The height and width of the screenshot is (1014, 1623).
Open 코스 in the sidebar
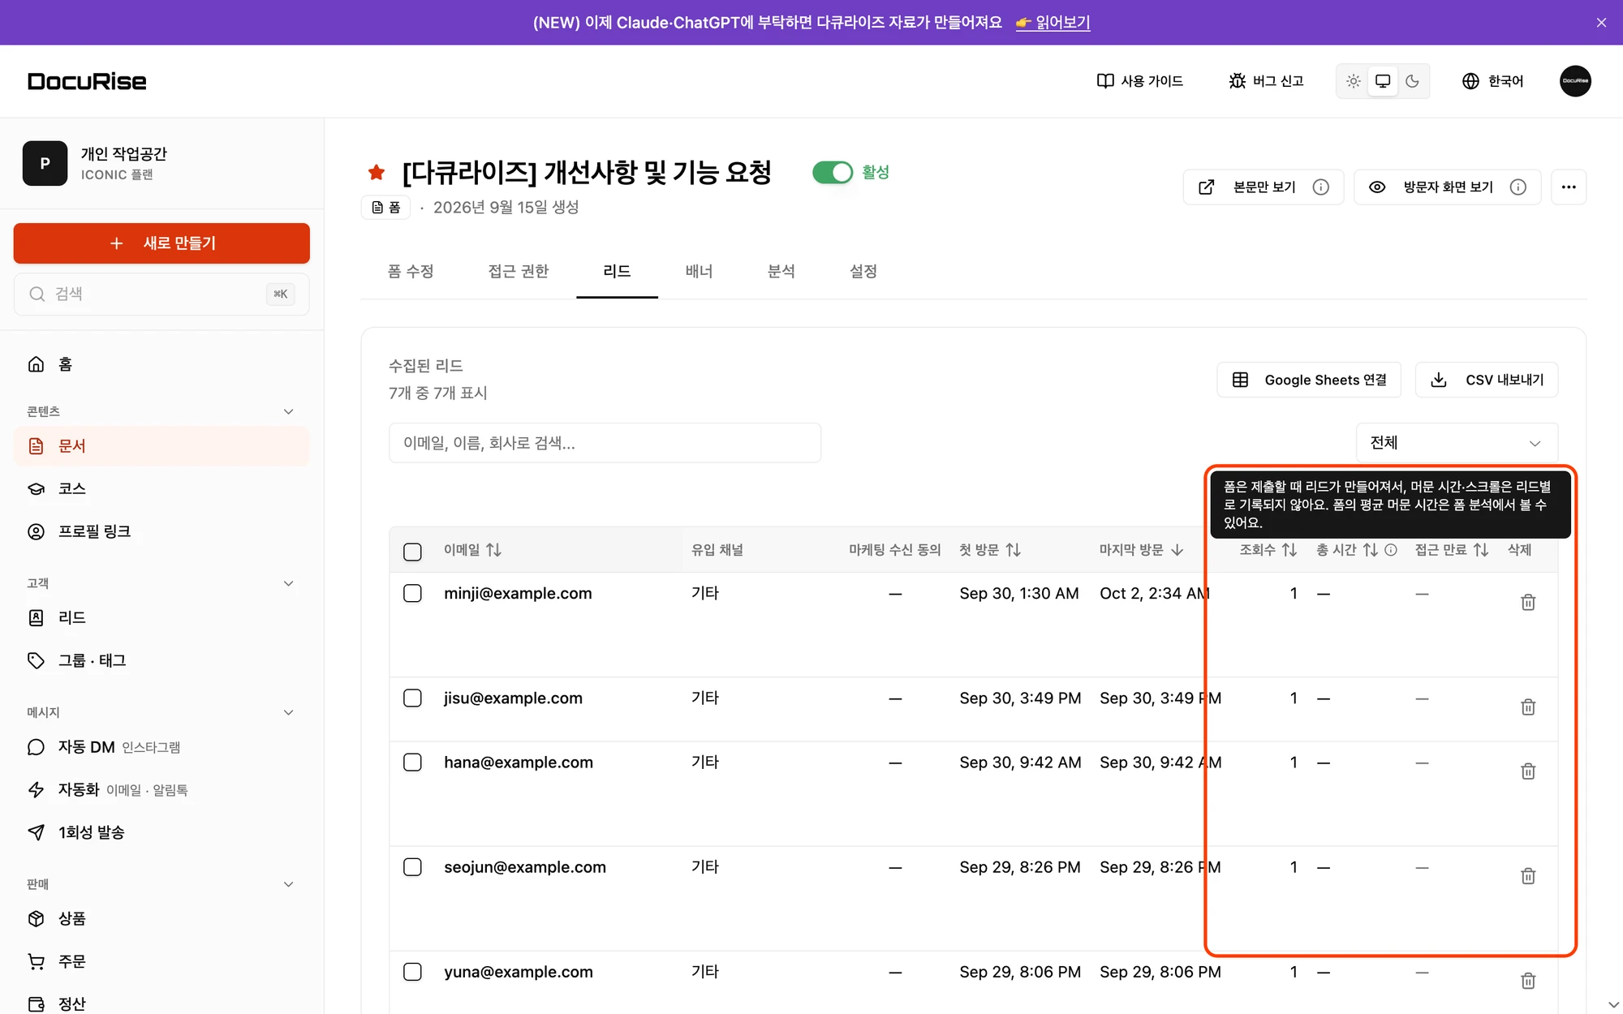pyautogui.click(x=161, y=488)
